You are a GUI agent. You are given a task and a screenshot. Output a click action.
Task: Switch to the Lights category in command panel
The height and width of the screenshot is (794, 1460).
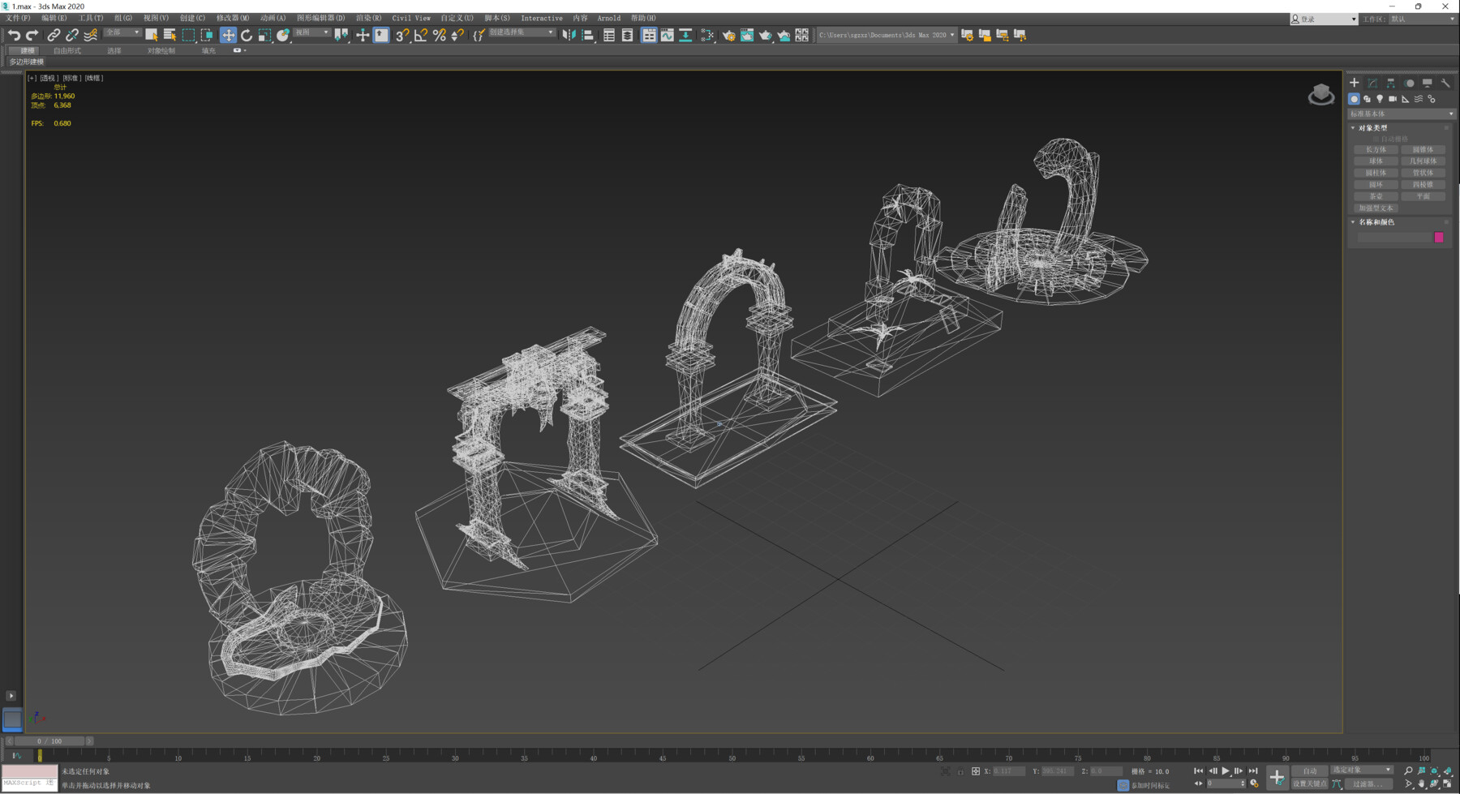1380,99
